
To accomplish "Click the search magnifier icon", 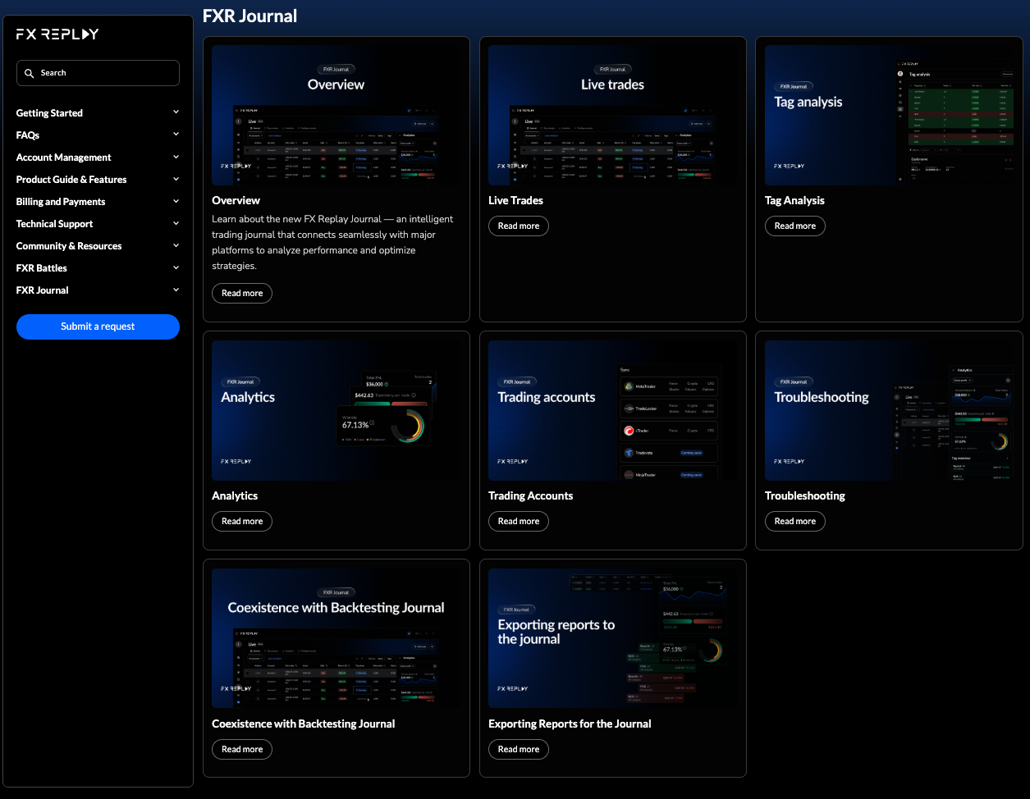I will pos(30,73).
